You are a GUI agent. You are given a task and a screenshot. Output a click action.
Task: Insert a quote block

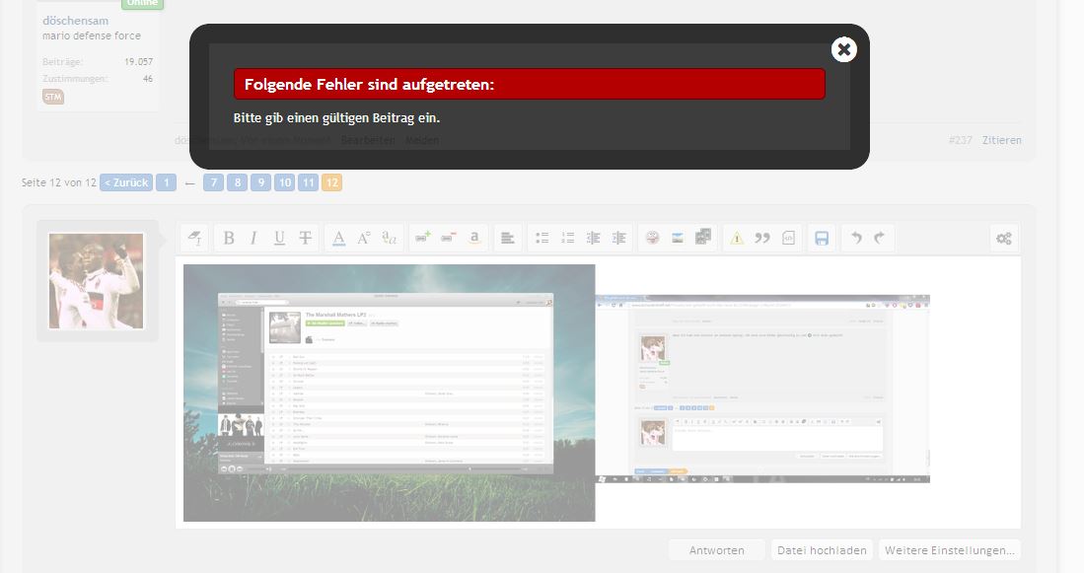pos(762,238)
